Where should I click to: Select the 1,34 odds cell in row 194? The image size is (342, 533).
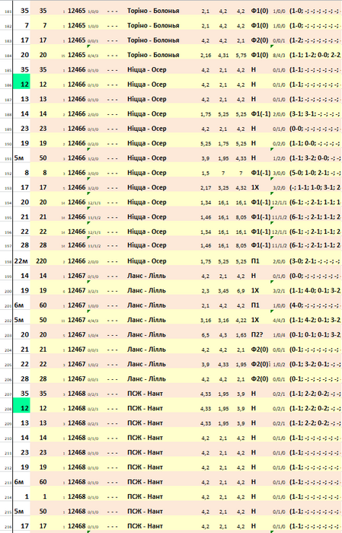tap(206, 203)
